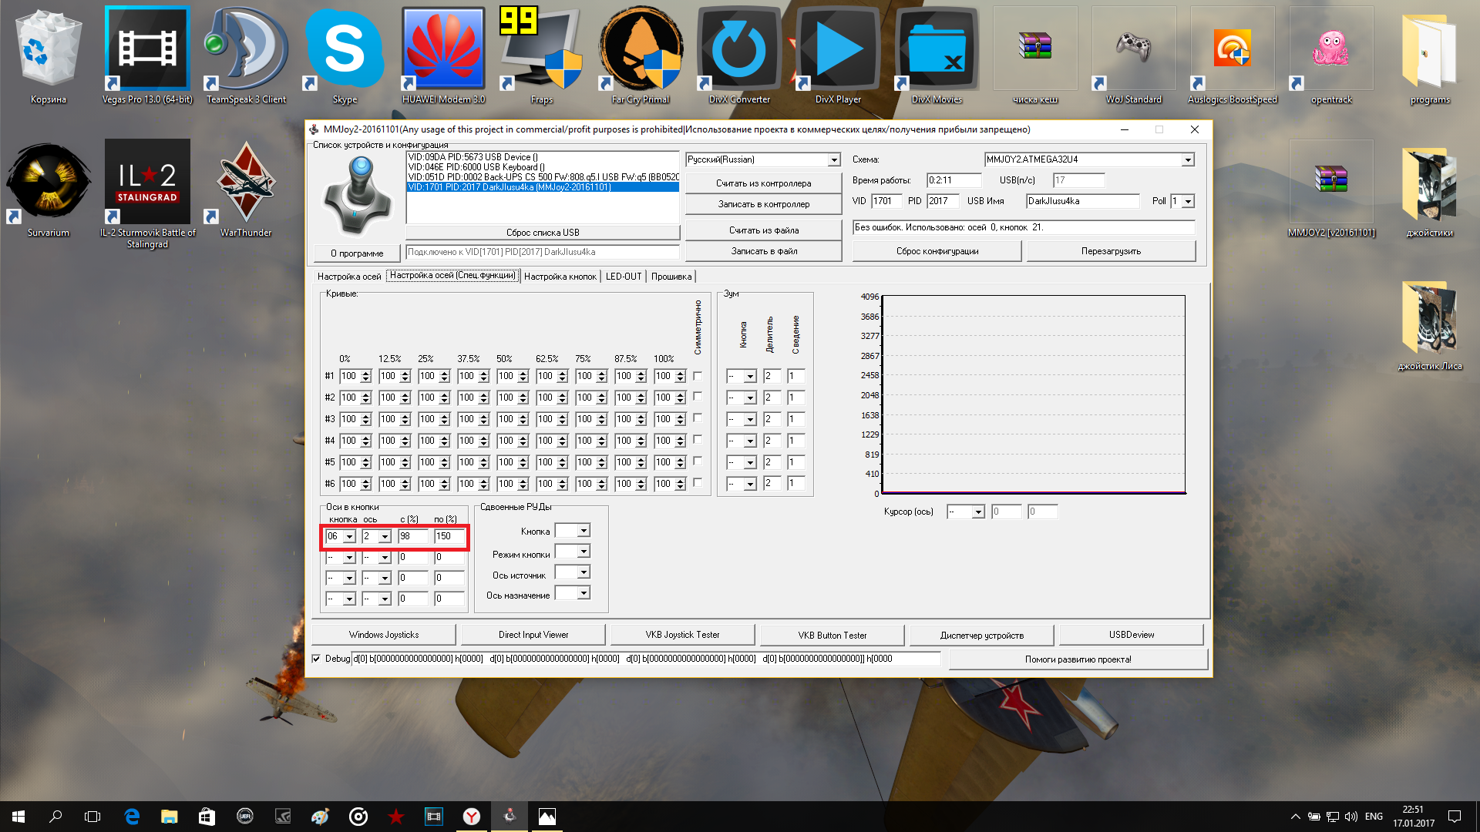Enable Симметрично checkbox for curve #2

[x=698, y=396]
